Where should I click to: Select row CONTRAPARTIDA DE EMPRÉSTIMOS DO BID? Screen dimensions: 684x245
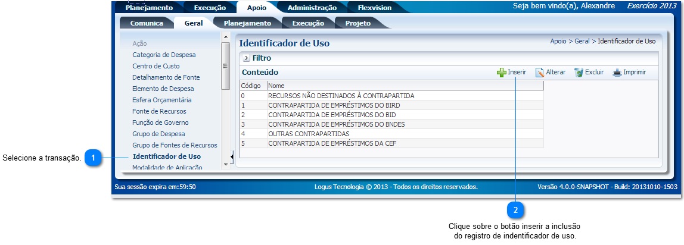tap(391, 115)
